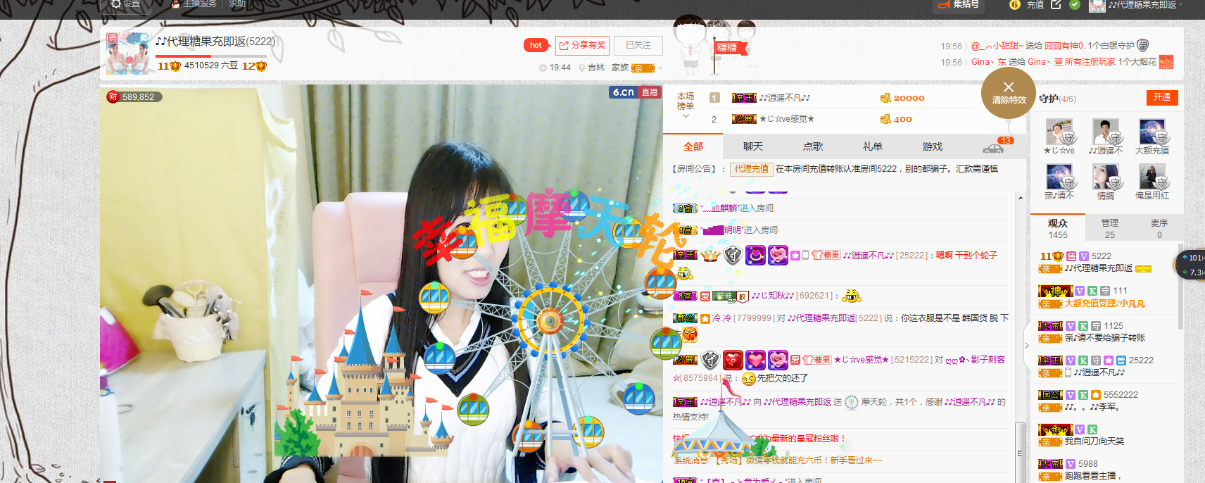Click the car icon with 13 badge
Image resolution: width=1205 pixels, height=483 pixels.
(x=993, y=148)
